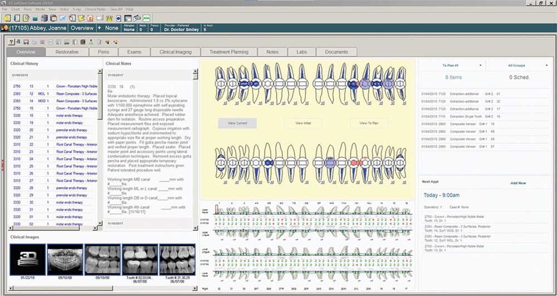557x296 pixels.
Task: Click Save All in the menu bar
Action: point(116,9)
